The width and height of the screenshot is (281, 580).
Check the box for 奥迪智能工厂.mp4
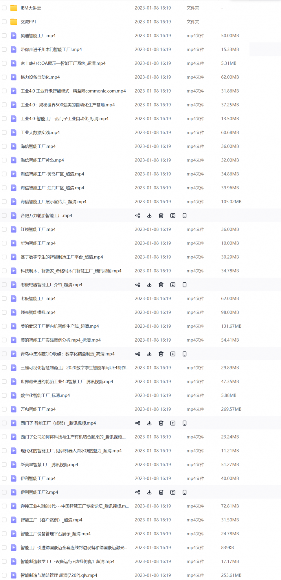(x=4, y=36)
